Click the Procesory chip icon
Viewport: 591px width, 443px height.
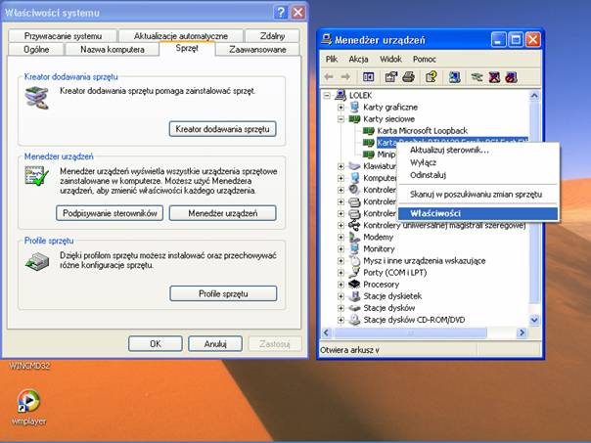354,284
